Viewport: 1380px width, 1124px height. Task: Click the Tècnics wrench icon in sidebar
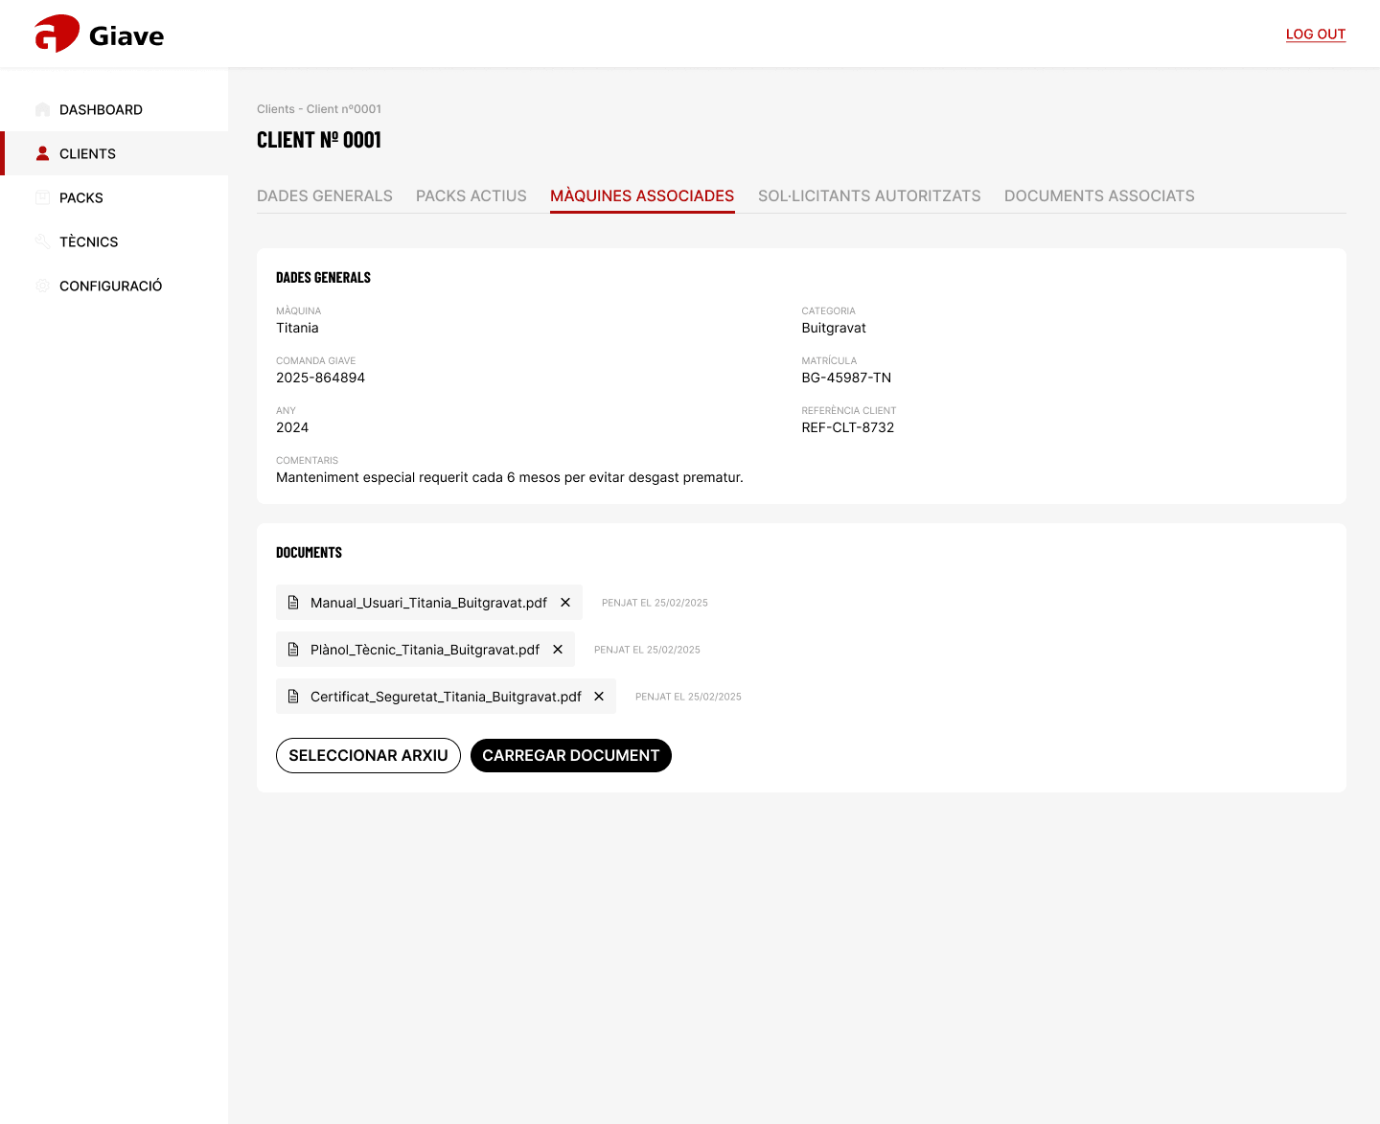point(42,241)
